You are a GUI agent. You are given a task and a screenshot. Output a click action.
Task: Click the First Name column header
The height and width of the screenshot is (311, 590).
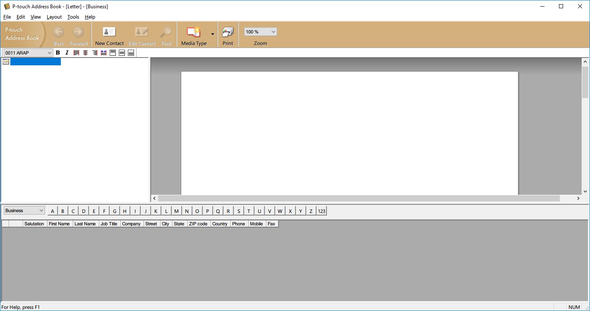pyautogui.click(x=59, y=223)
